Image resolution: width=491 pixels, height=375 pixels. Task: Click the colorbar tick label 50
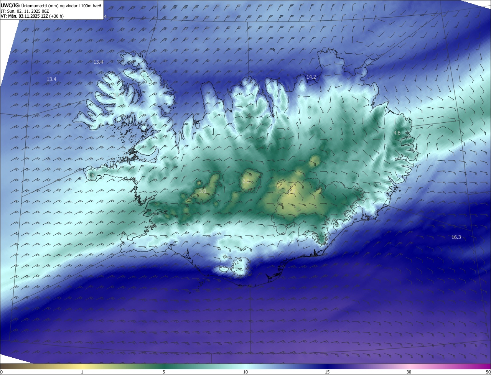488,372
